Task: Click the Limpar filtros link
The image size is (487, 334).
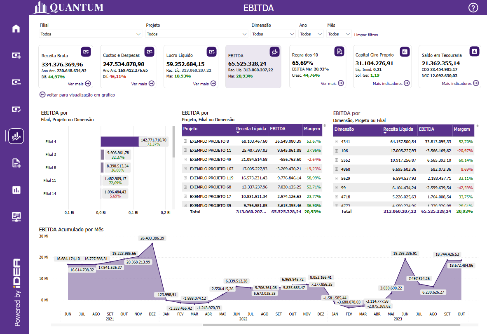Action: click(366, 35)
